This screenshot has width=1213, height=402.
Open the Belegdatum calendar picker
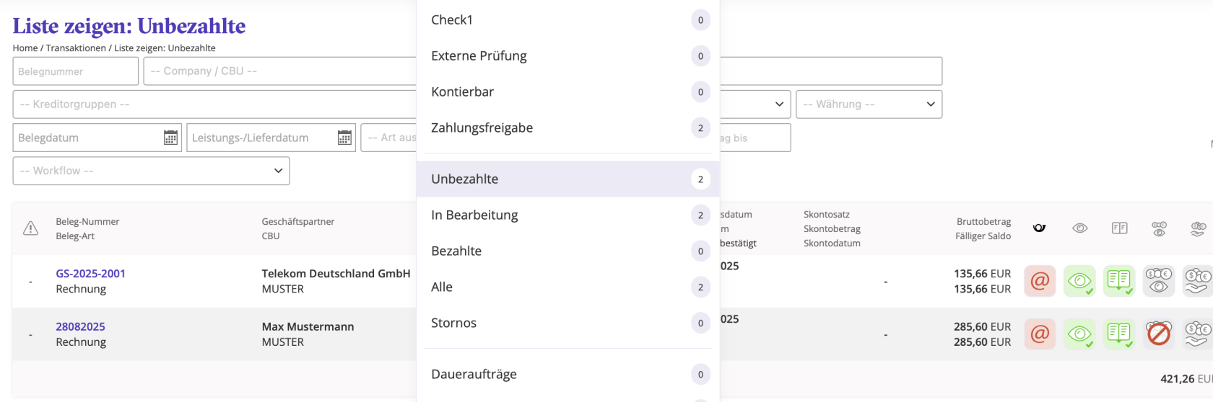(x=170, y=138)
